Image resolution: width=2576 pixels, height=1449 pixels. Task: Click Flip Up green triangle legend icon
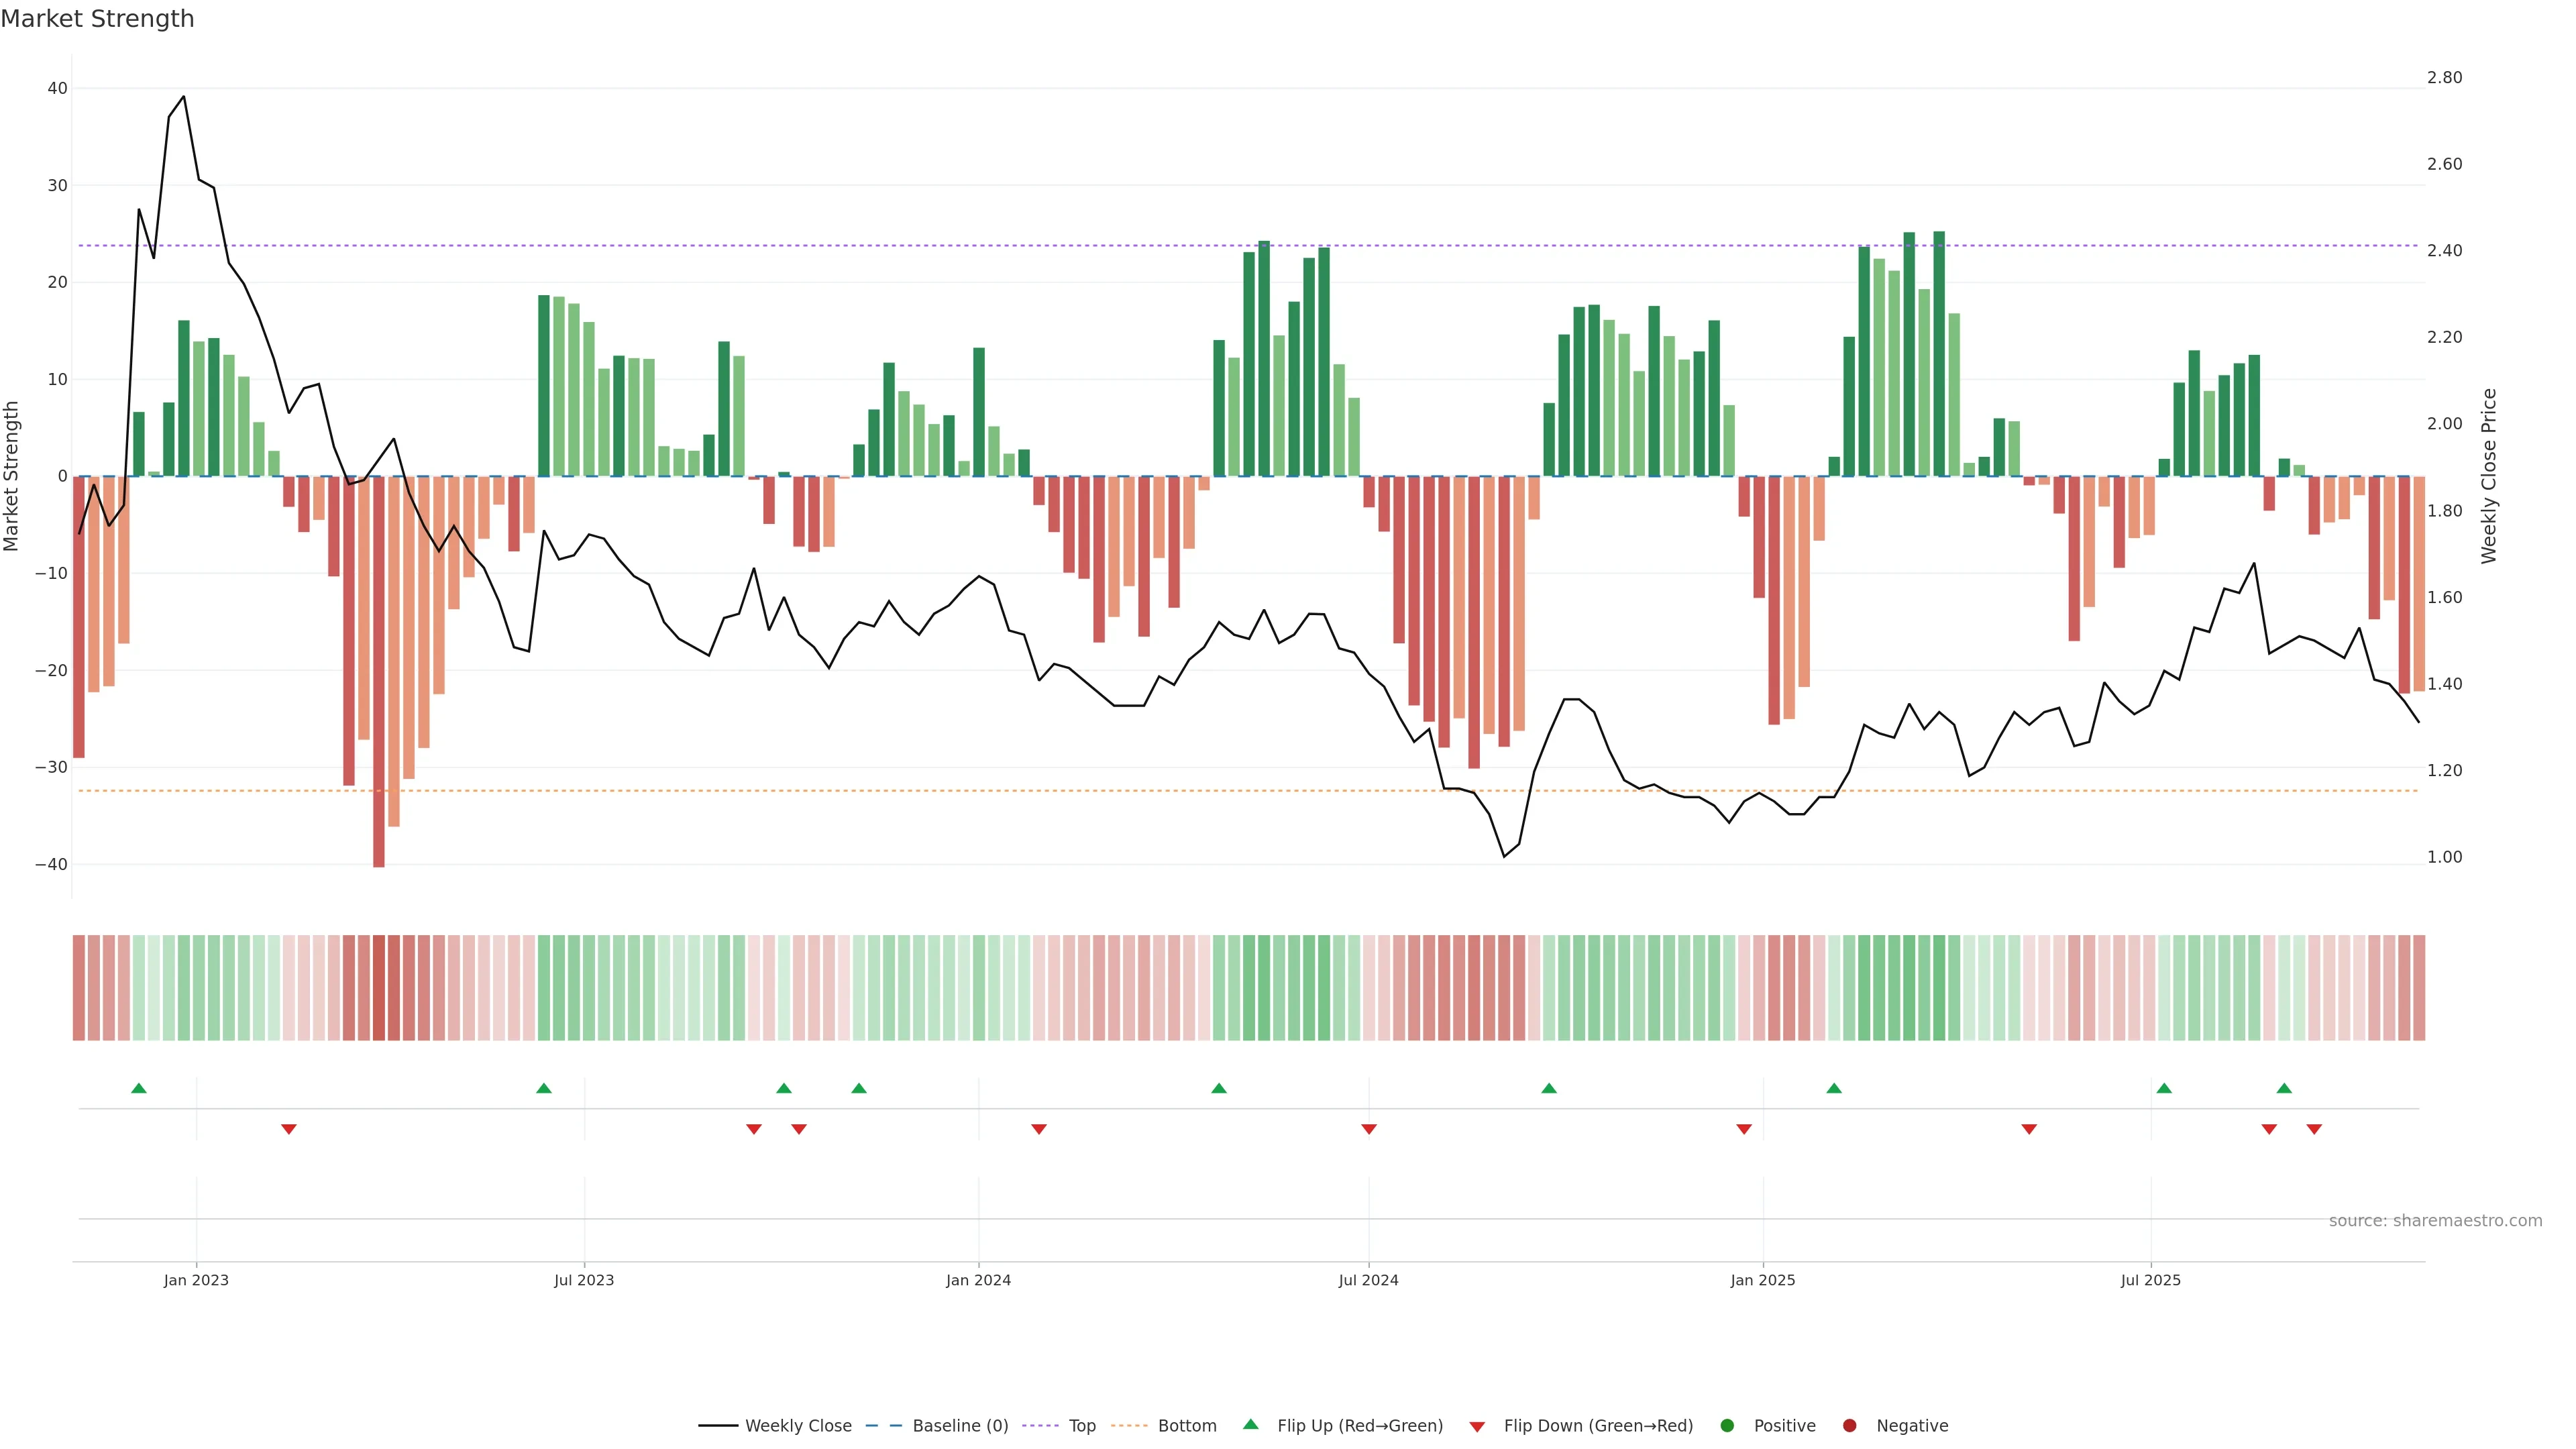coord(1250,1424)
